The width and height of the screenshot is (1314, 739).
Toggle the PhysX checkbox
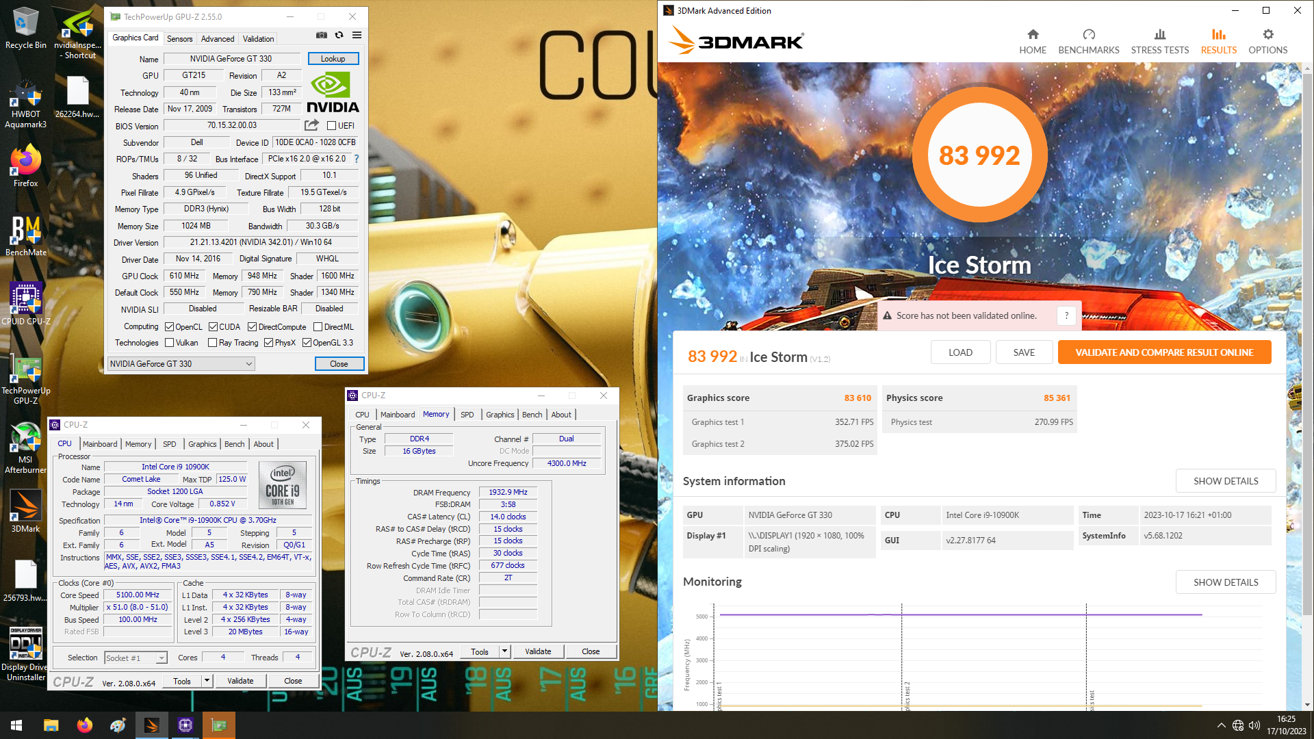coord(268,343)
